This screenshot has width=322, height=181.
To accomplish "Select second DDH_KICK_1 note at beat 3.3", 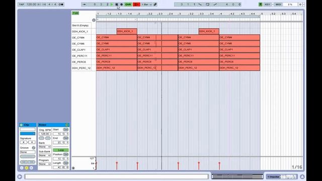I will coord(209,31).
